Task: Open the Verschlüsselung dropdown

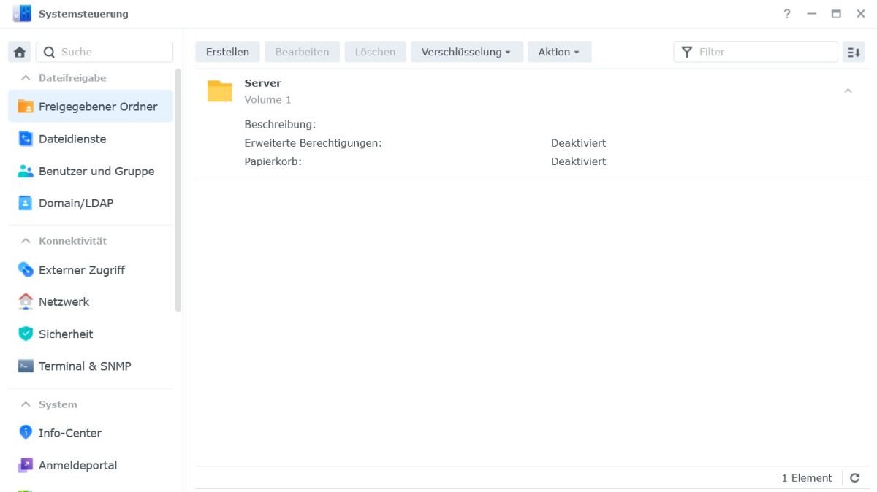Action: point(466,52)
